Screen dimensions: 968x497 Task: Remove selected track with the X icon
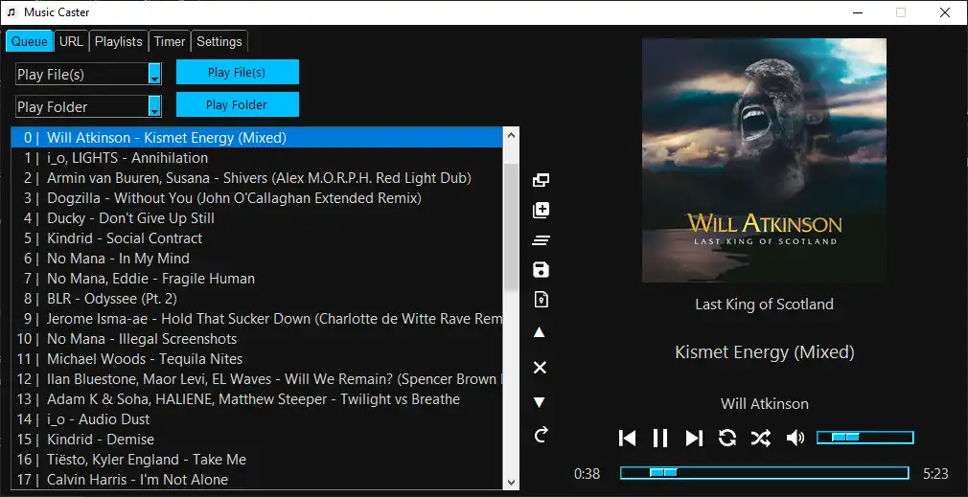pos(540,368)
